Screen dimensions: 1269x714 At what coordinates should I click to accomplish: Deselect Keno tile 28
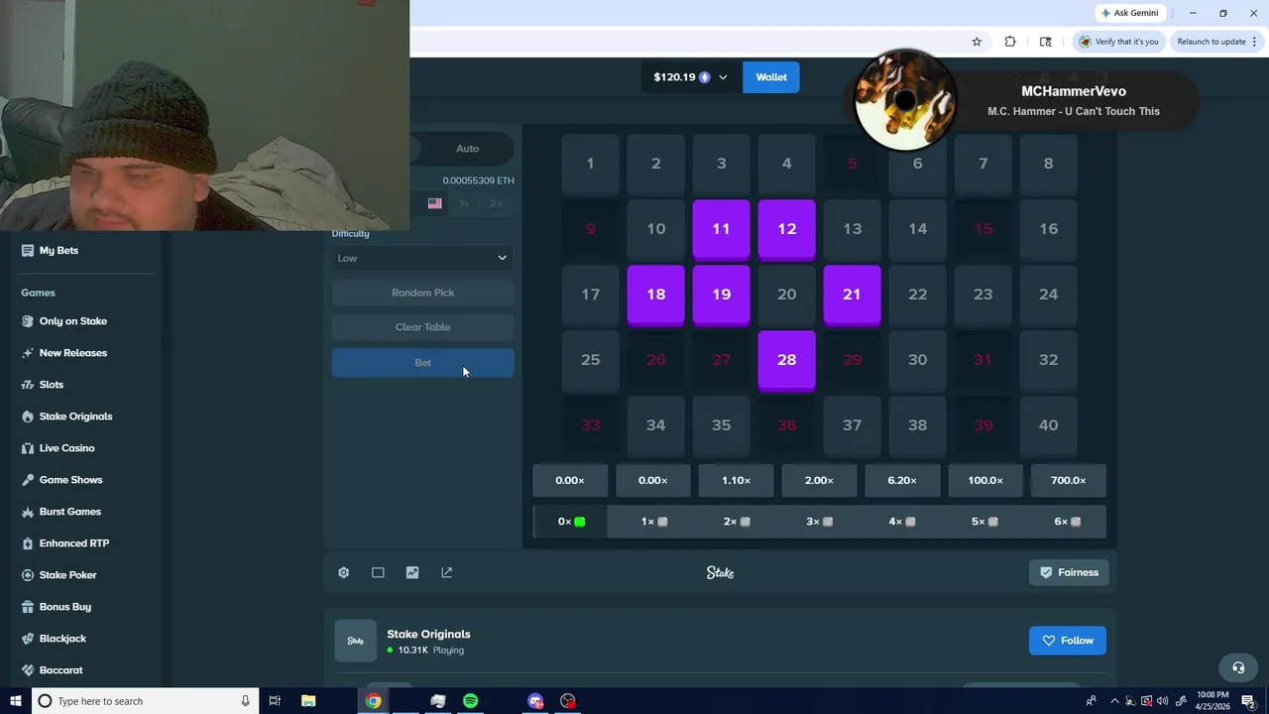pos(786,360)
